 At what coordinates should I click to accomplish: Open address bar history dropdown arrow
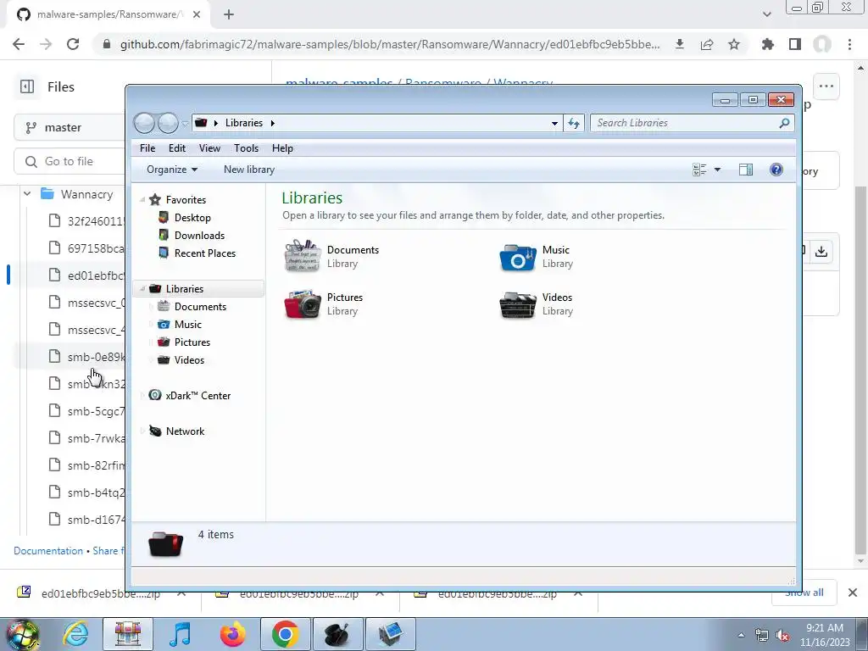click(x=554, y=124)
